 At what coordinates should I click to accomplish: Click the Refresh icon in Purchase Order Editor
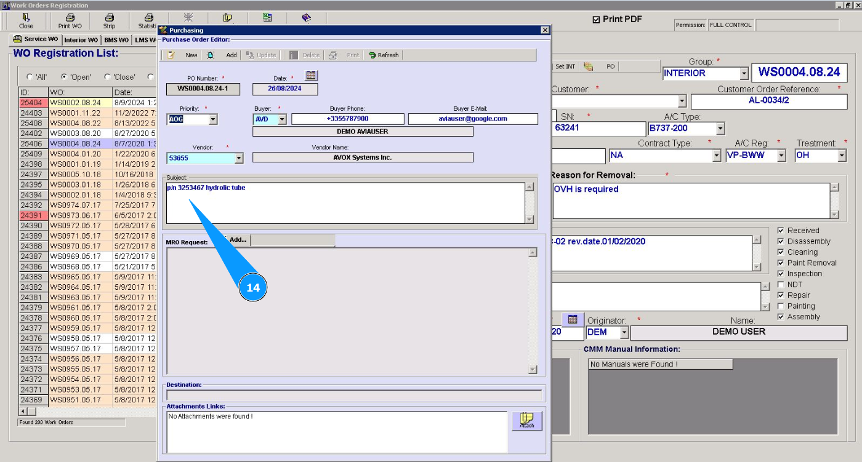pyautogui.click(x=384, y=55)
